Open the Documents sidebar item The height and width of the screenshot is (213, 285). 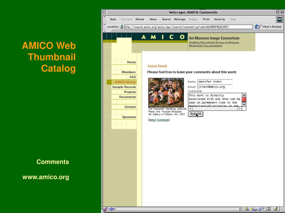127,97
